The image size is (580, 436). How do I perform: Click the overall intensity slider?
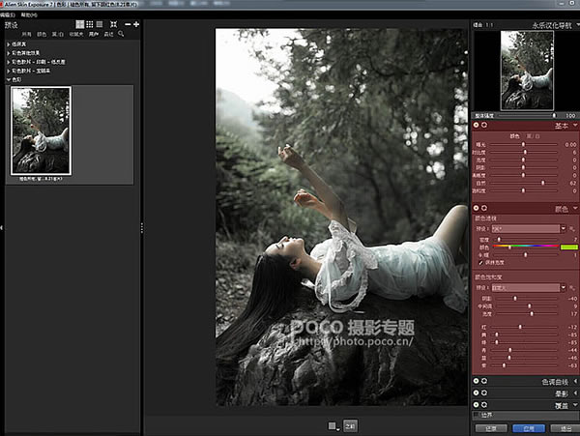point(528,116)
